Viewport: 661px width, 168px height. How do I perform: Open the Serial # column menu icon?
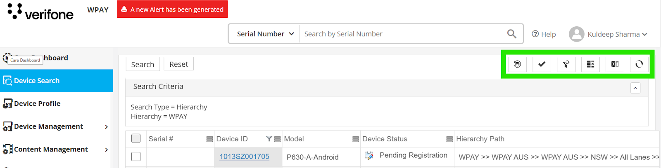(x=209, y=139)
